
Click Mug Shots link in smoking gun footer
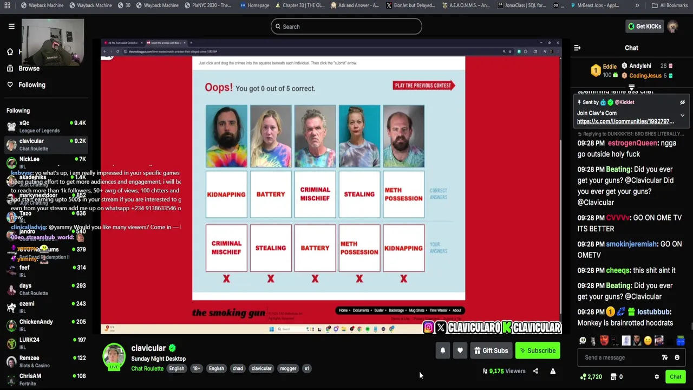click(416, 310)
